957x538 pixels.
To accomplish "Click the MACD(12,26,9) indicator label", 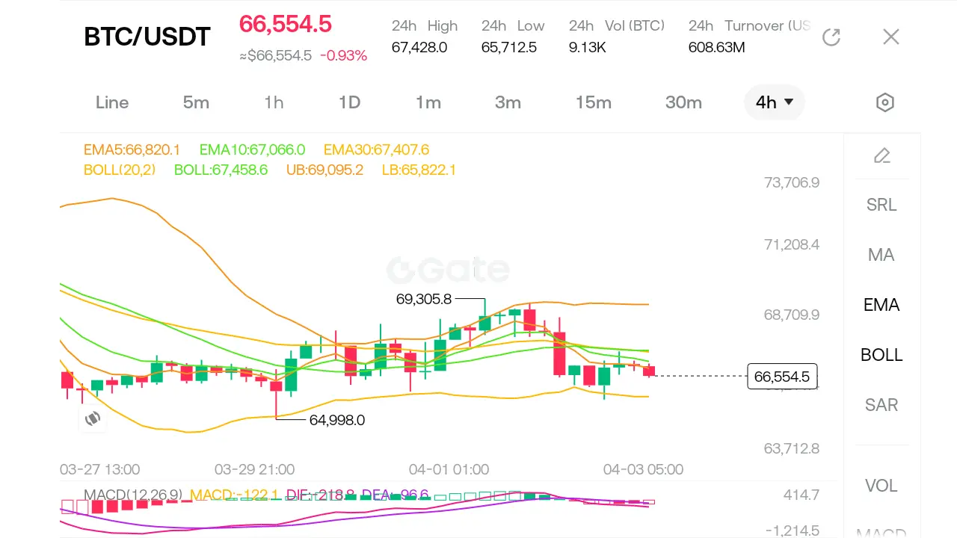I will 133,495.
